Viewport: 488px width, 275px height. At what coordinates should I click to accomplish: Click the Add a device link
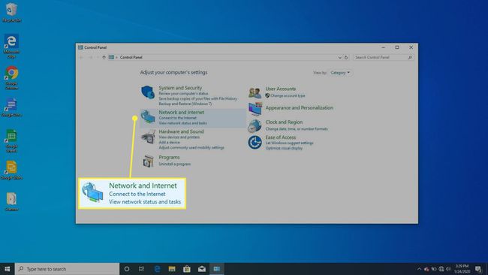point(170,142)
